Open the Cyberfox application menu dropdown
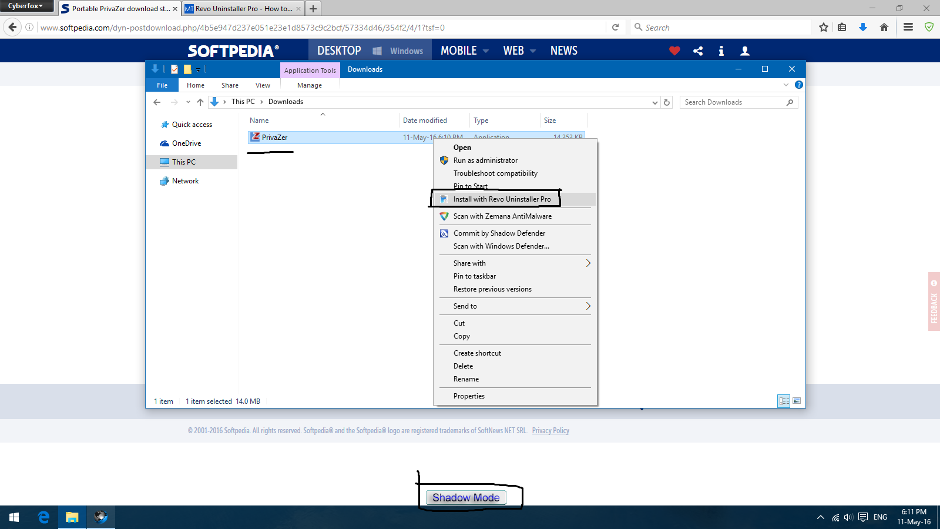Image resolution: width=940 pixels, height=529 pixels. (26, 6)
